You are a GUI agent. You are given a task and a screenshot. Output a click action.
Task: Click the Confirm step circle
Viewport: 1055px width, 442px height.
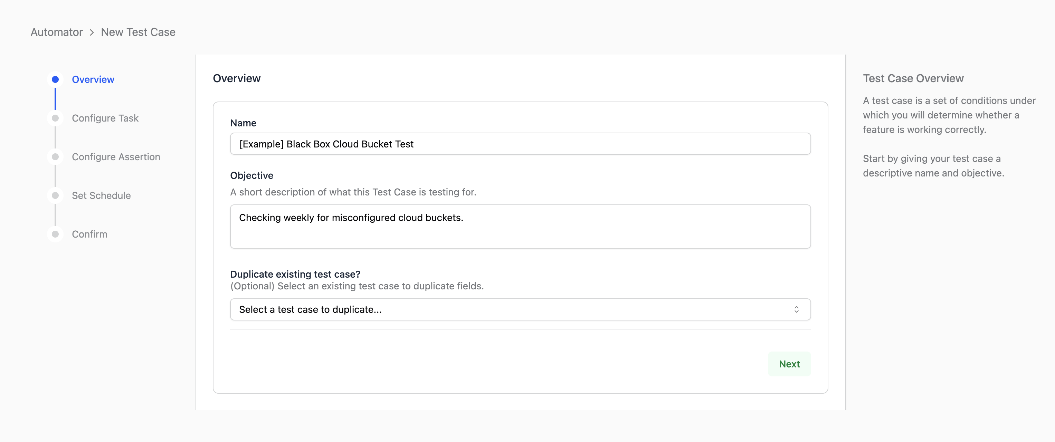[x=55, y=234]
